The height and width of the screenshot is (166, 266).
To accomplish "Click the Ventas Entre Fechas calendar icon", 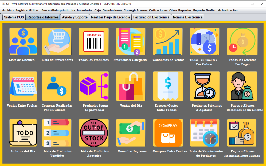I will [x=23, y=86].
